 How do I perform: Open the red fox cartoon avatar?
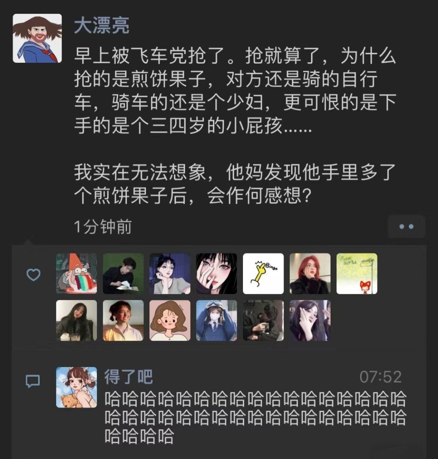coord(357,273)
